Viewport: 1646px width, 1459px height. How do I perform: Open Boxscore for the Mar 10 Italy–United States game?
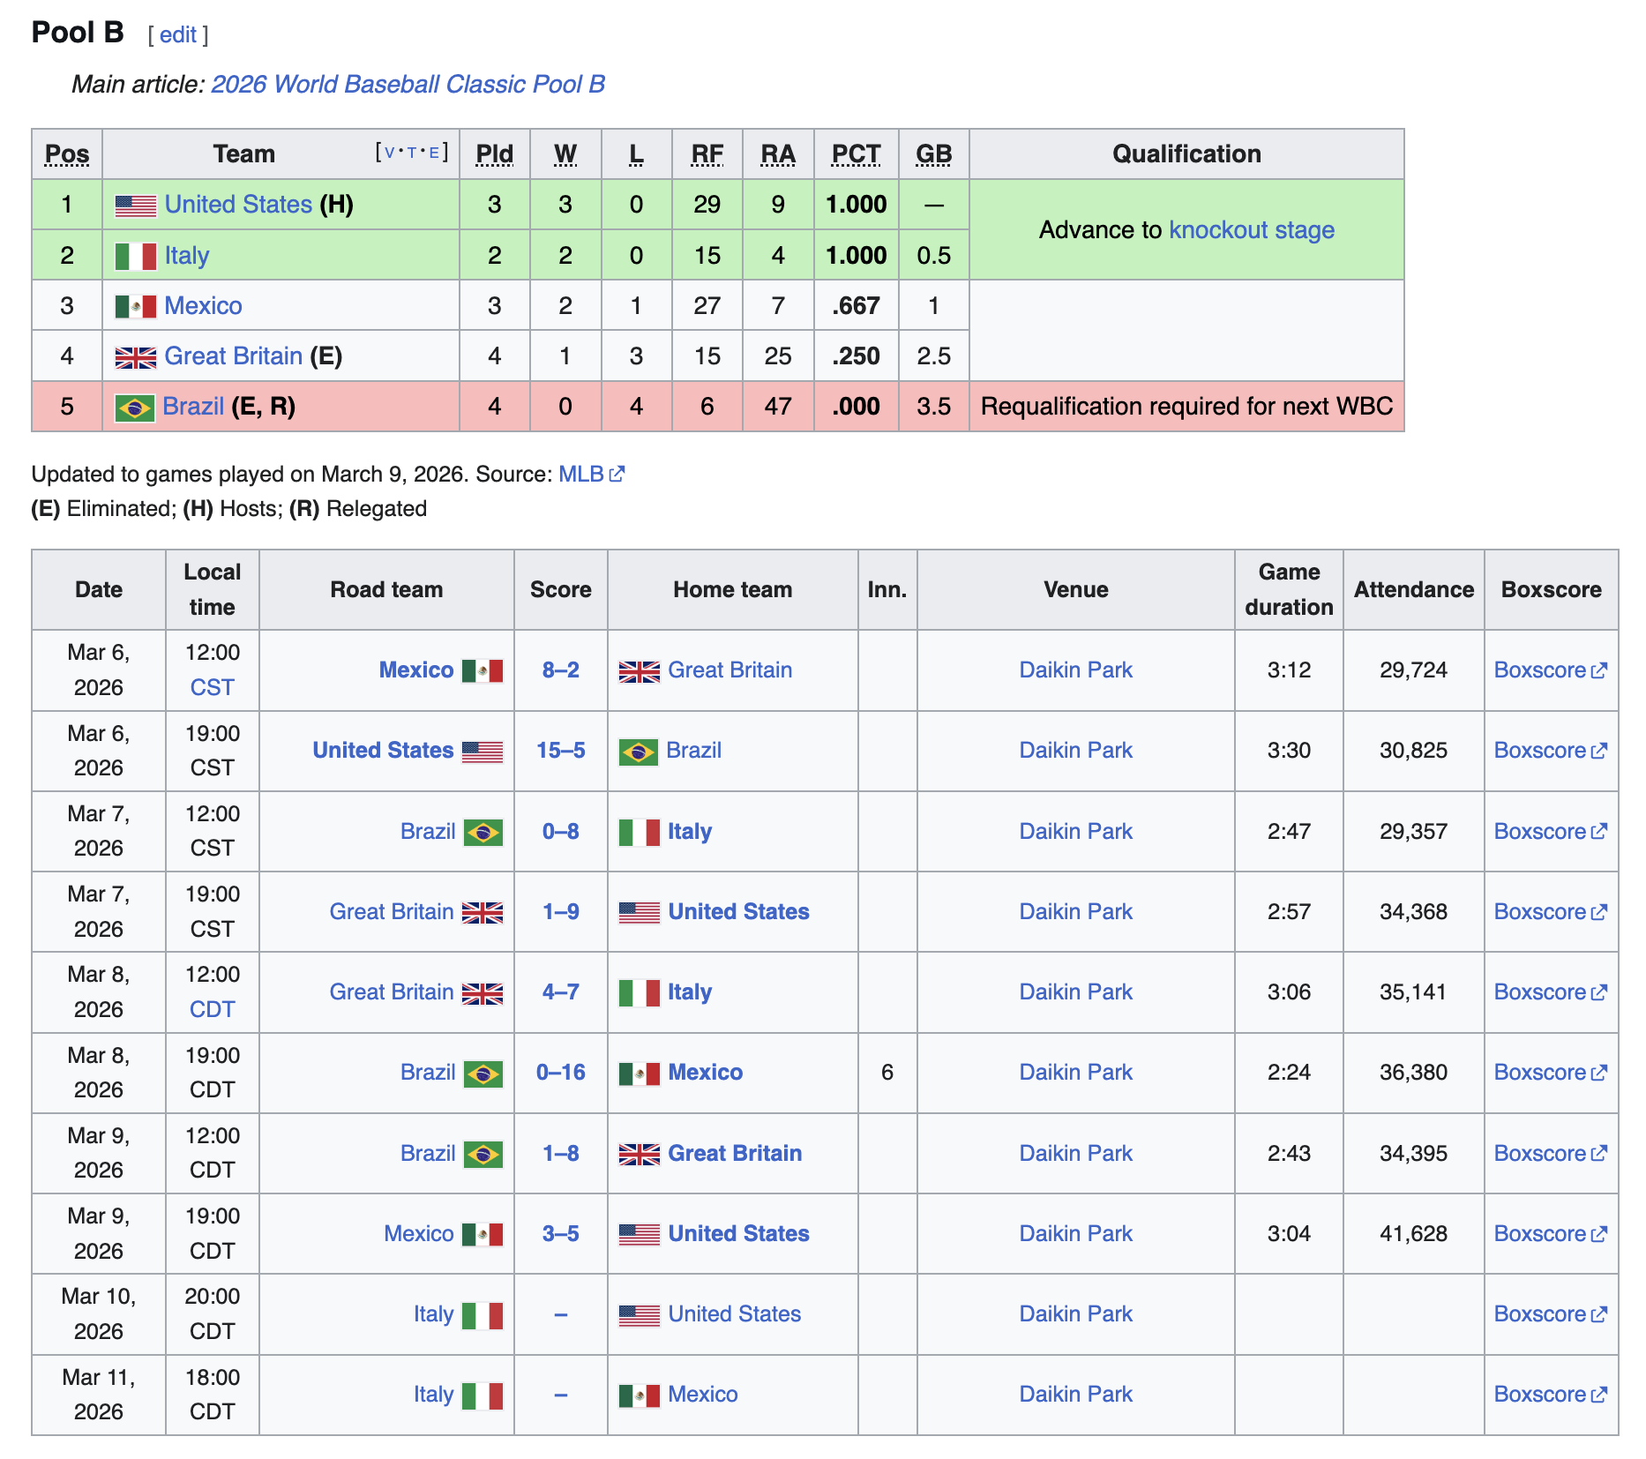click(x=1551, y=1313)
